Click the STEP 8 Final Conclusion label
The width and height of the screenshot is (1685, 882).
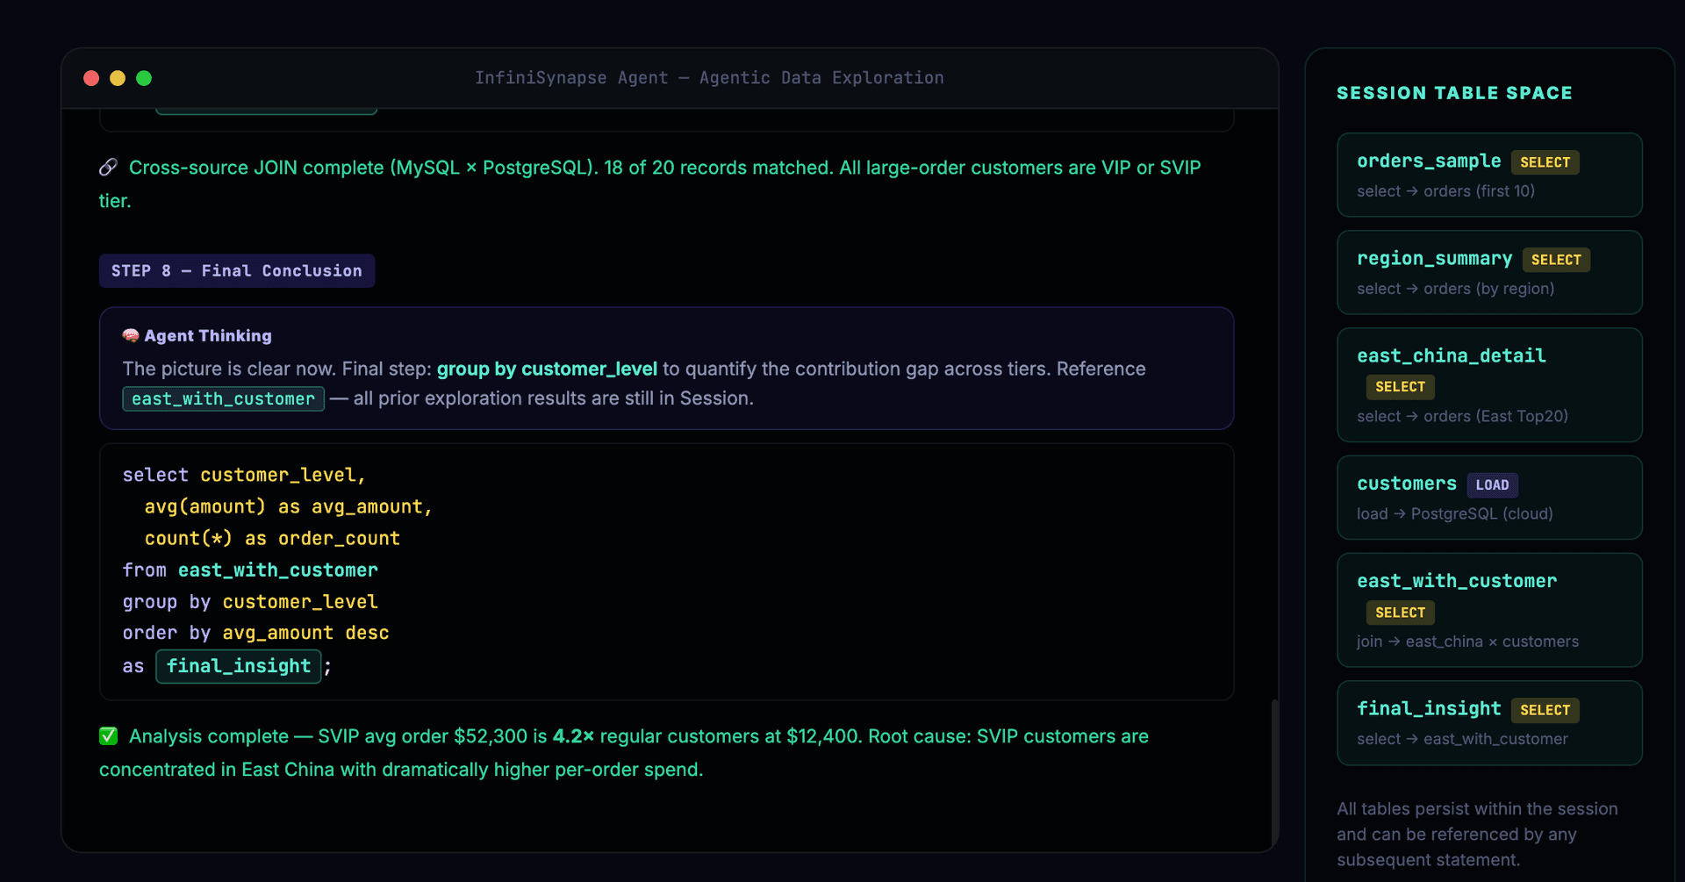(236, 271)
